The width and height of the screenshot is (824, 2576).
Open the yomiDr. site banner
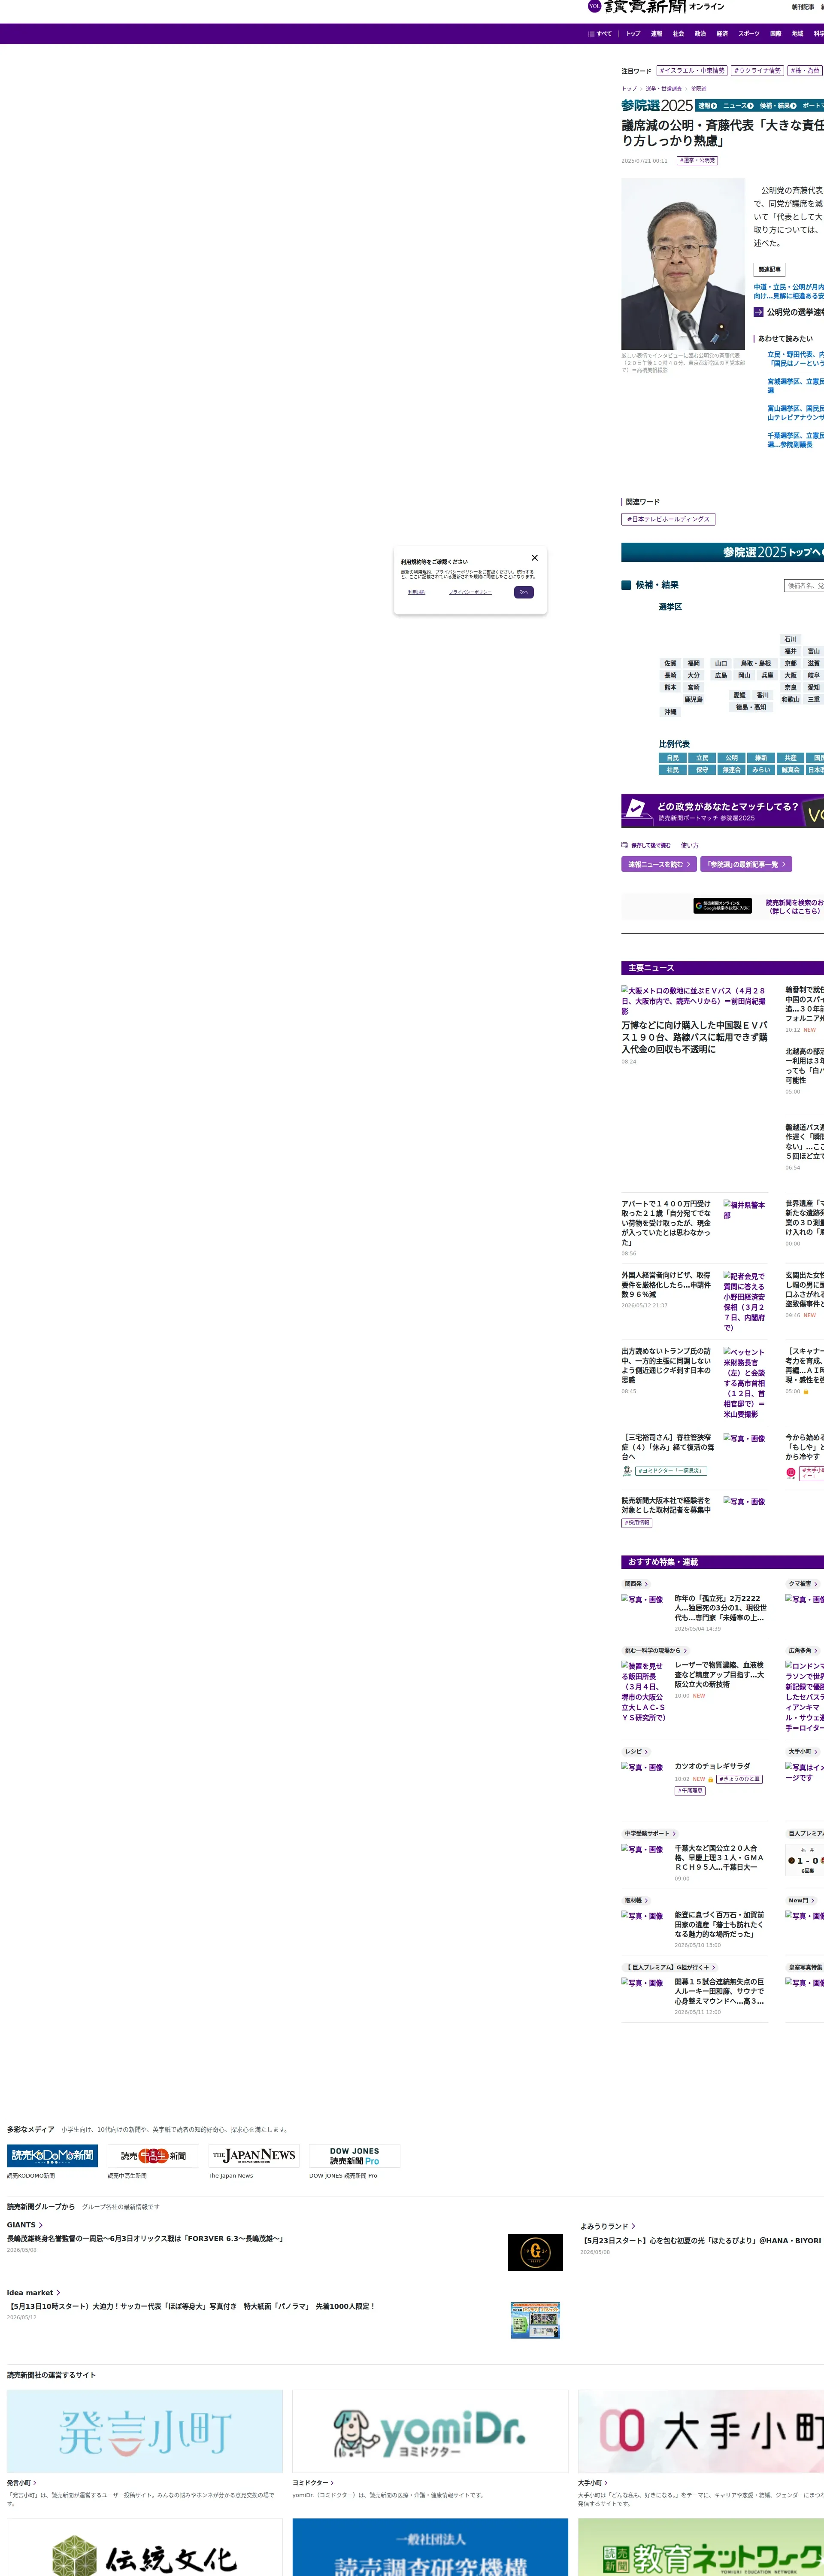pyautogui.click(x=430, y=2431)
